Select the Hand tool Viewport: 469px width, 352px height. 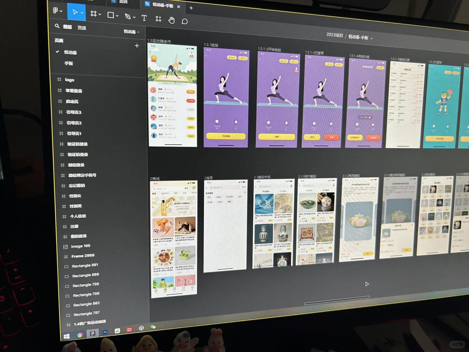click(x=171, y=21)
